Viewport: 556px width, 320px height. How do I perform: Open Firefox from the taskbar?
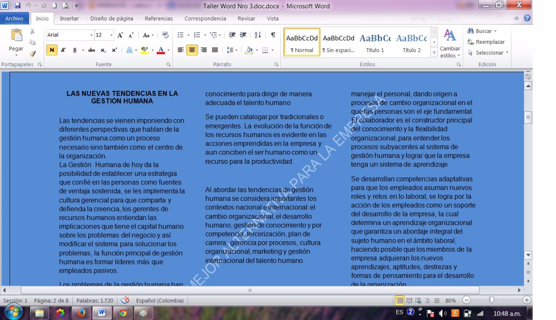(80, 313)
